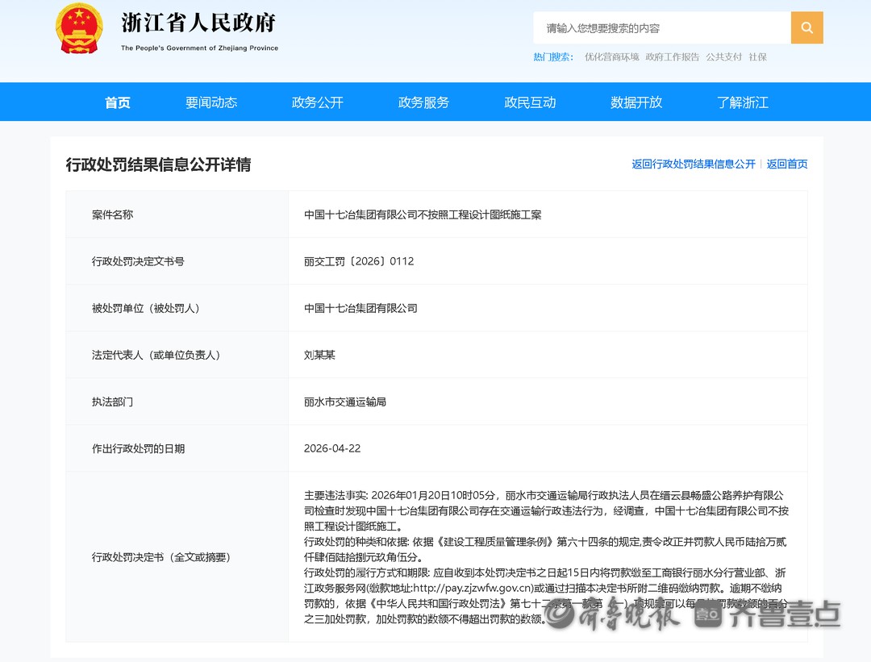Click hot search link 公共支付

pos(723,57)
